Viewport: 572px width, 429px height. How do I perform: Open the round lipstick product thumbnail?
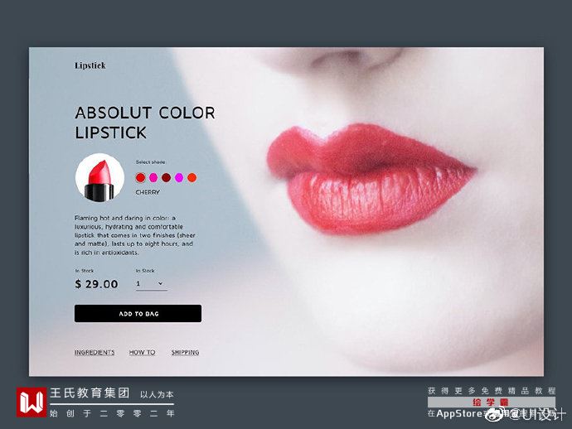tap(99, 178)
